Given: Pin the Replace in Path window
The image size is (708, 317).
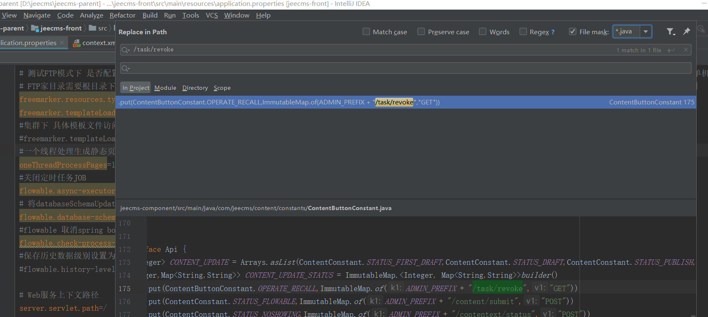Looking at the screenshot, I should pos(687,31).
